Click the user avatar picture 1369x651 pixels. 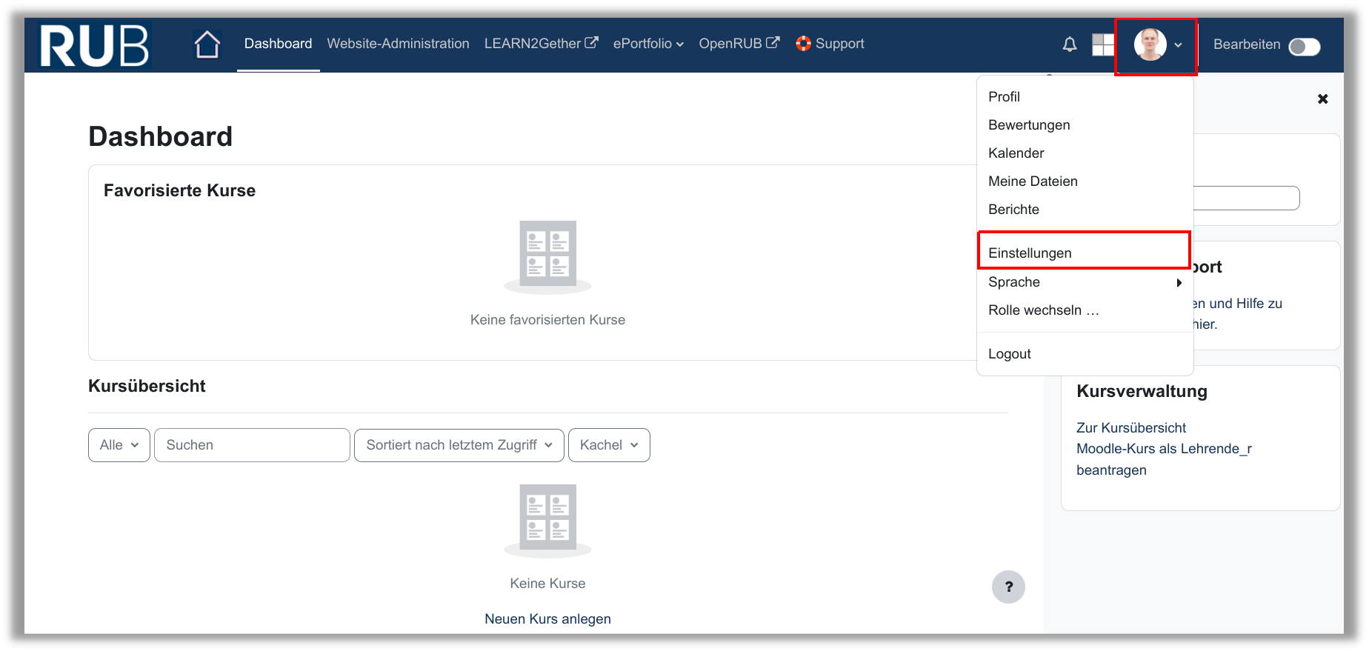click(1150, 44)
